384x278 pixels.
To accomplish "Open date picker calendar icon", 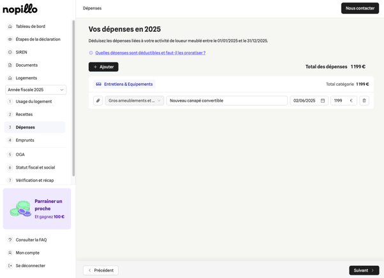I will [x=323, y=101].
